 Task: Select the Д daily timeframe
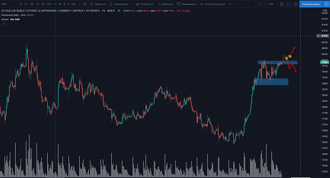click(65, 4)
